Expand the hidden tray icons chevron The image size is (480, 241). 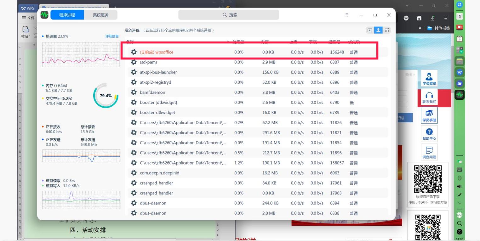coord(459,203)
